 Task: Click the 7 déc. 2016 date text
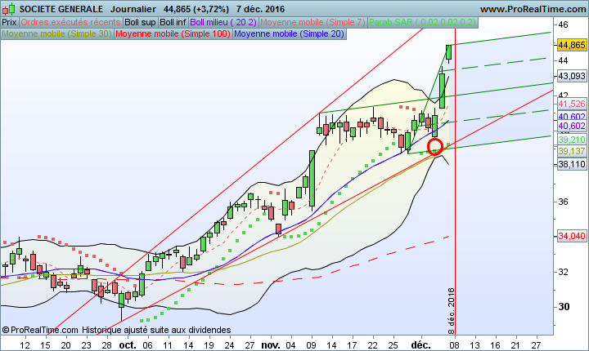pyautogui.click(x=260, y=9)
